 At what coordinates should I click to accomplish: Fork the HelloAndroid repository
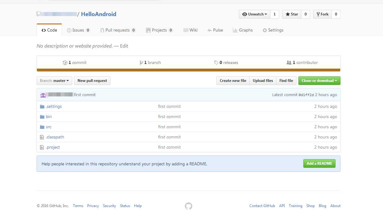323,14
